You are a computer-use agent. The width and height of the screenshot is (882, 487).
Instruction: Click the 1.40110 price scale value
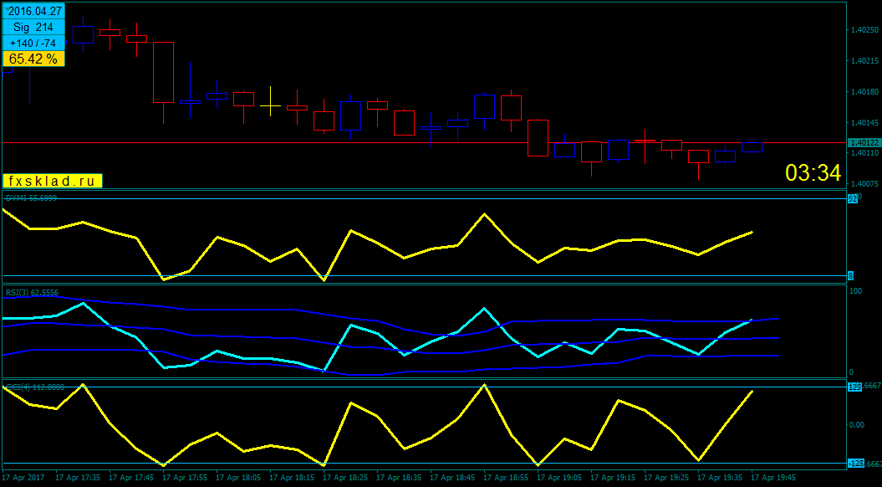864,152
